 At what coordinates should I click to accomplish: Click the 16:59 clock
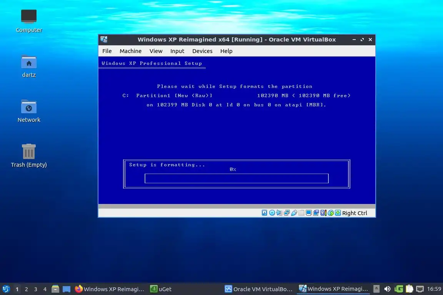(x=434, y=289)
